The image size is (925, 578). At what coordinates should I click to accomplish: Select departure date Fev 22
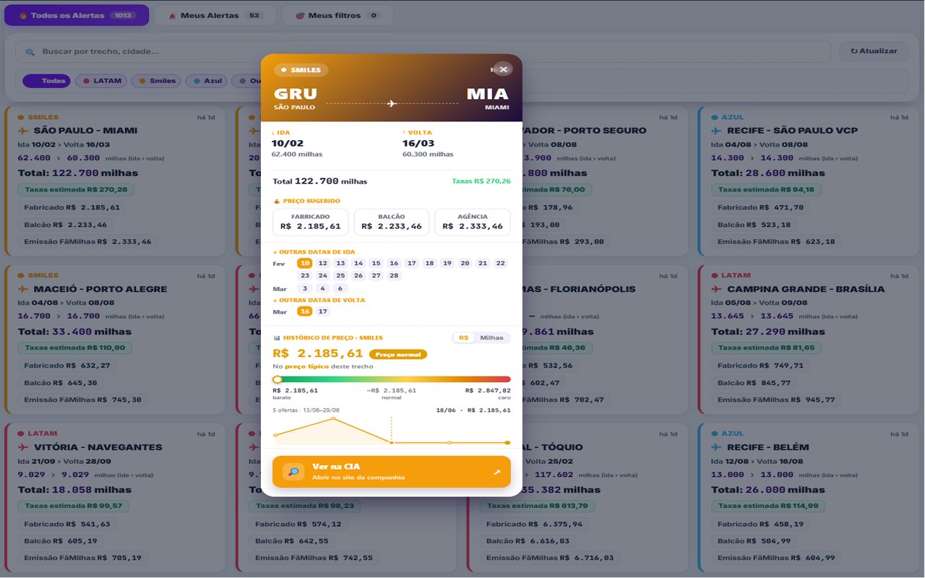[x=500, y=264]
